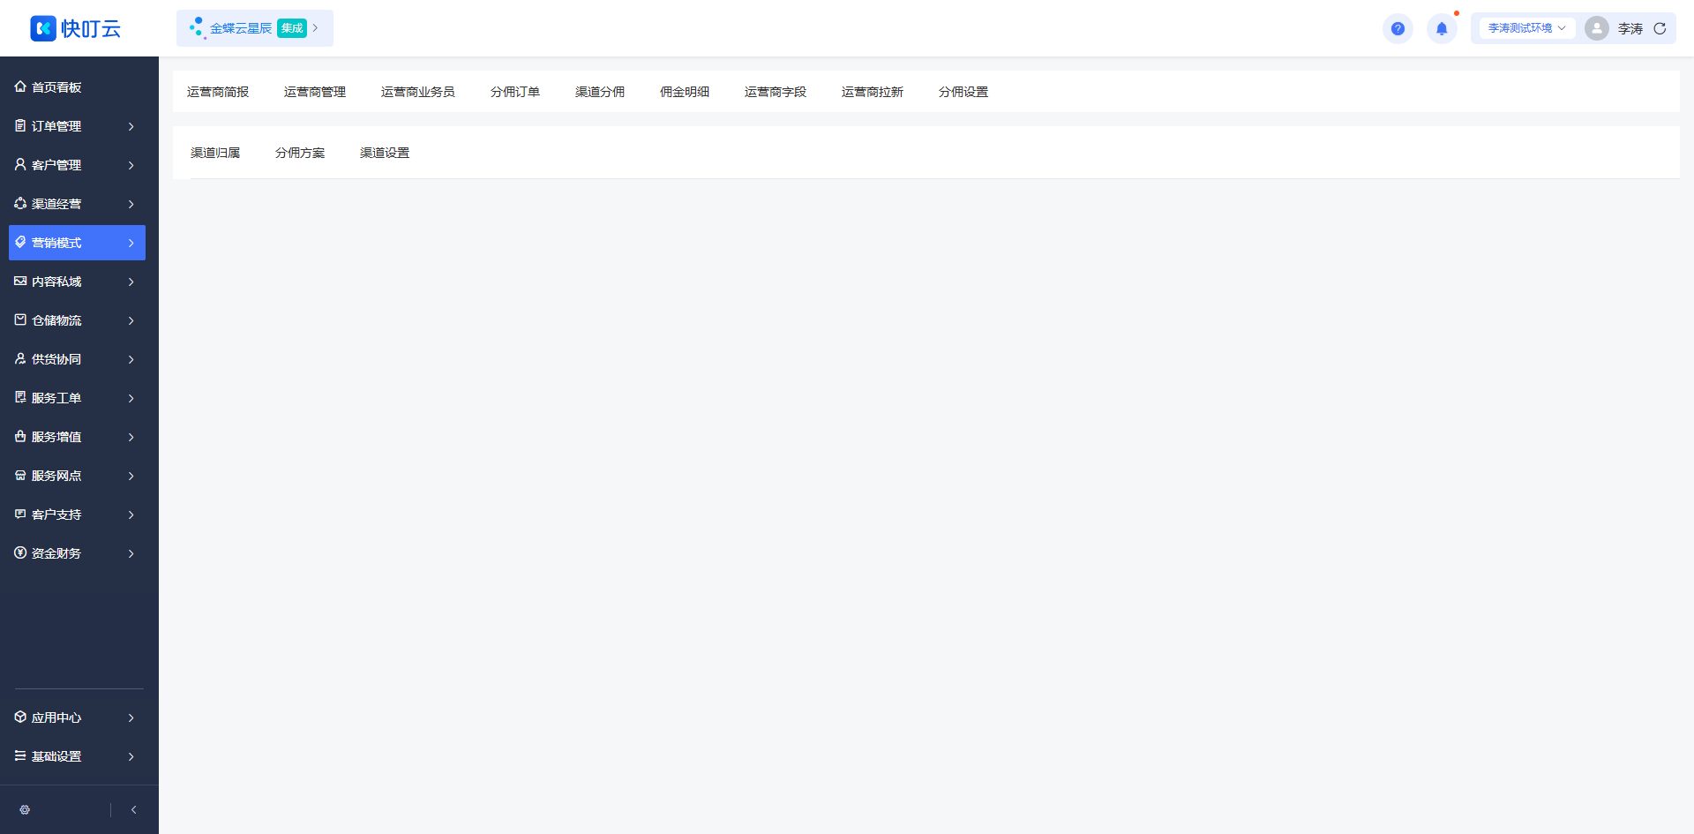1694x834 pixels.
Task: Click the 服务工单 icon
Action: 20,397
